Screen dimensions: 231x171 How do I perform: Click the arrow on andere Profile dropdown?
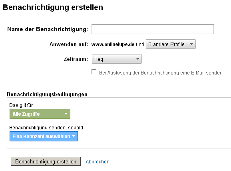[x=191, y=44]
